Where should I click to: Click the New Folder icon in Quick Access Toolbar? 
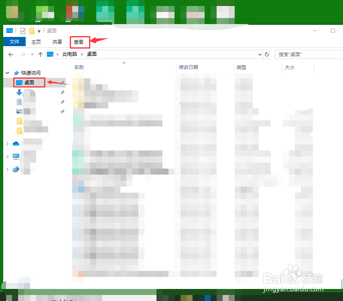[x=31, y=31]
